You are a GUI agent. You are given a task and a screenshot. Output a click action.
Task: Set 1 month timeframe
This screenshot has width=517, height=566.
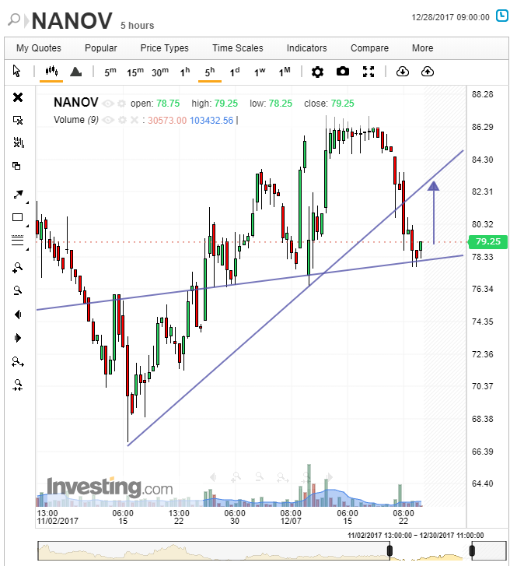285,72
